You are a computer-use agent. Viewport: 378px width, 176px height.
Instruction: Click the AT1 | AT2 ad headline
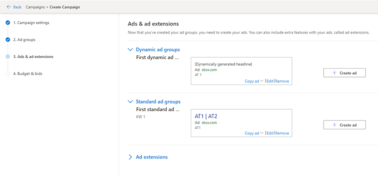[206, 116]
